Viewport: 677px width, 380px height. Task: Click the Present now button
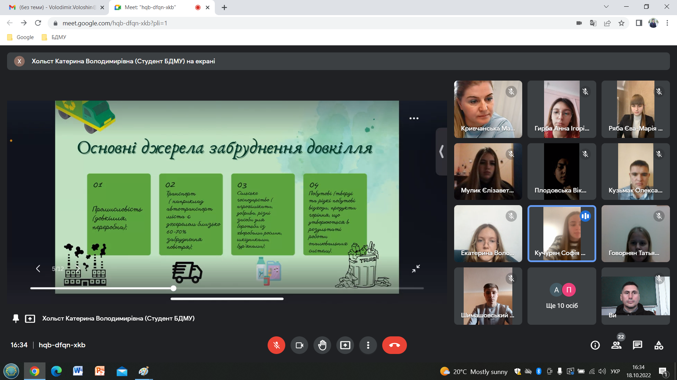pos(345,345)
